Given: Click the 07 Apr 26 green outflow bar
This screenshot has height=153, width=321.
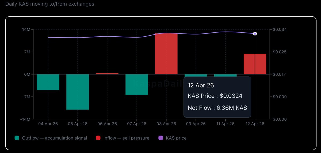Looking at the screenshot, I should click(137, 85).
